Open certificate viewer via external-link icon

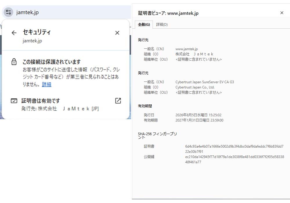[118, 101]
